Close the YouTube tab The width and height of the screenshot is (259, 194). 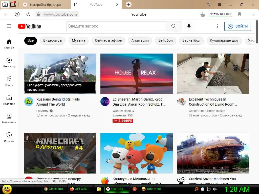(x=117, y=5)
